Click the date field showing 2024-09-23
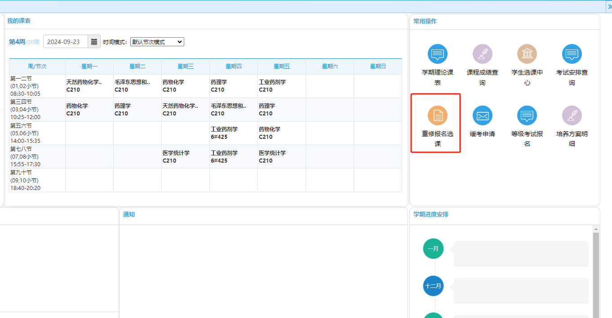This screenshot has width=612, height=318. pyautogui.click(x=66, y=42)
